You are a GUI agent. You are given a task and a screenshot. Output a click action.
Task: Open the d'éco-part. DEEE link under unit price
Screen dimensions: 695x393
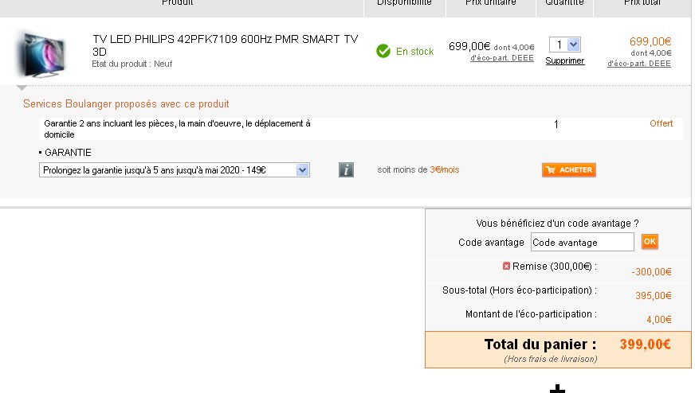click(502, 58)
